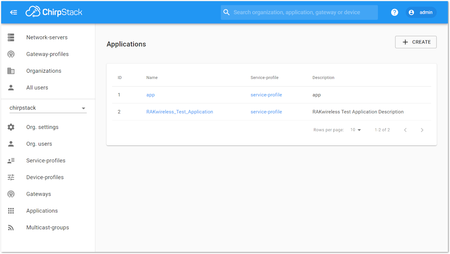The height and width of the screenshot is (254, 450).
Task: Click the plus icon in CREATE
Action: point(405,42)
